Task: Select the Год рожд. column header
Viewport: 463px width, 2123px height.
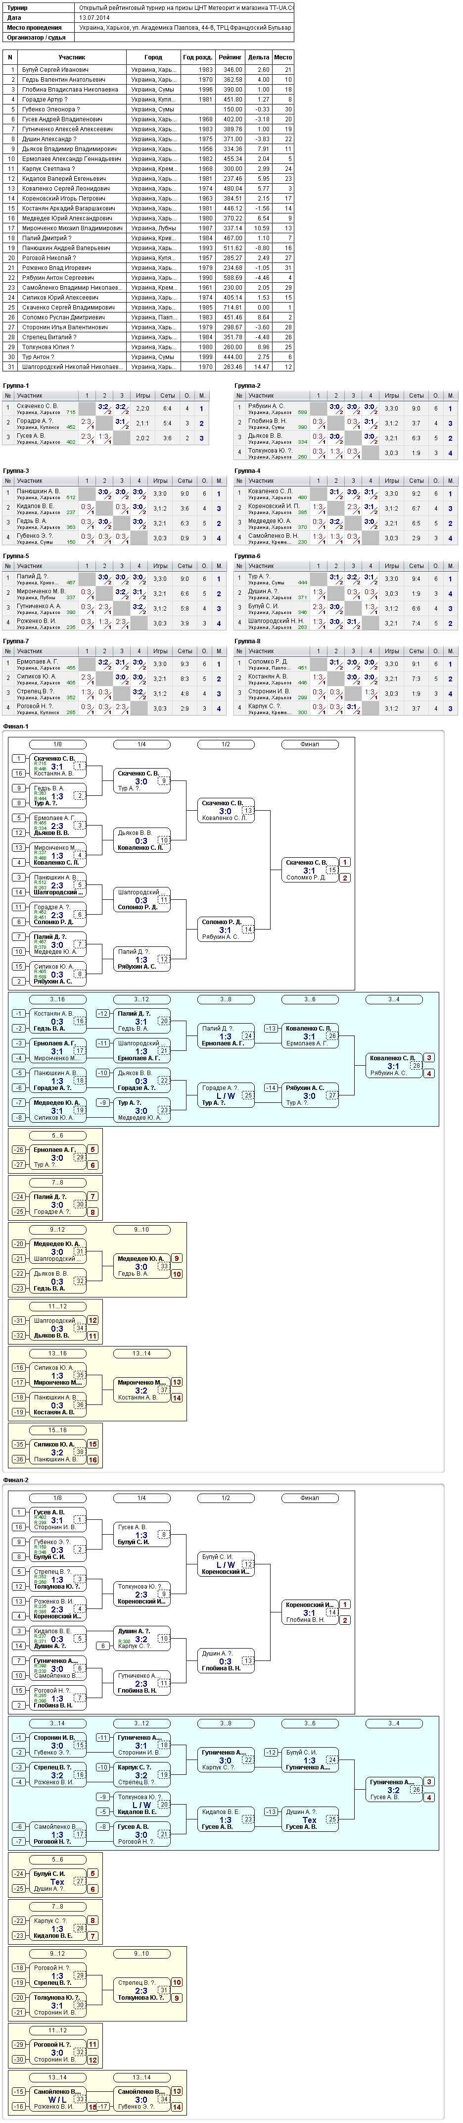Action: point(198,57)
